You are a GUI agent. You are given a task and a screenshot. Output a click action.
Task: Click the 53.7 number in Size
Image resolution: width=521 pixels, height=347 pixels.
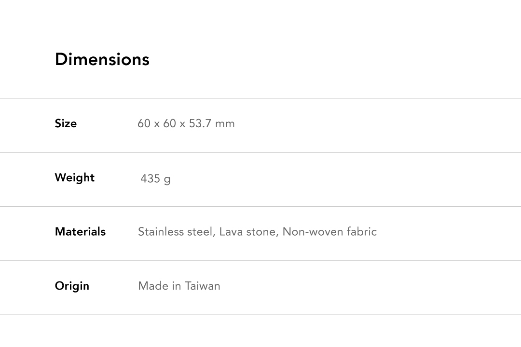pyautogui.click(x=200, y=123)
